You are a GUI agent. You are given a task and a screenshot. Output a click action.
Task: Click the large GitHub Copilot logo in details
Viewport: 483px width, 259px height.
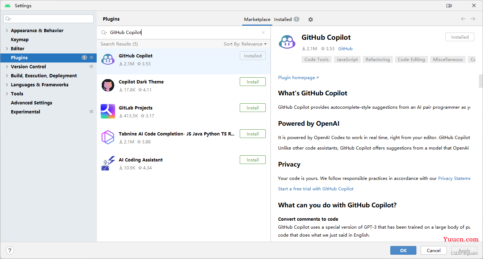coord(287,42)
